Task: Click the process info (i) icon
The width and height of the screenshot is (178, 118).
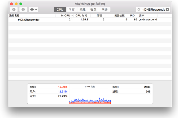Action: point(23,10)
